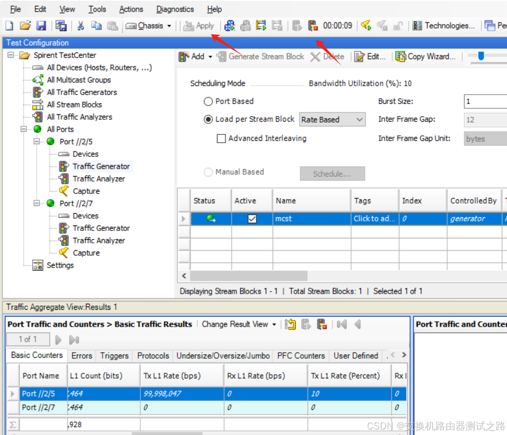507x435 pixels.
Task: Open the Technologies dialog
Action: coord(444,26)
